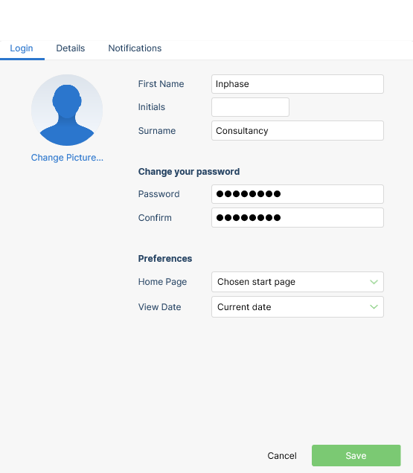Open the Details tab
The height and width of the screenshot is (473, 413).
coord(71,48)
